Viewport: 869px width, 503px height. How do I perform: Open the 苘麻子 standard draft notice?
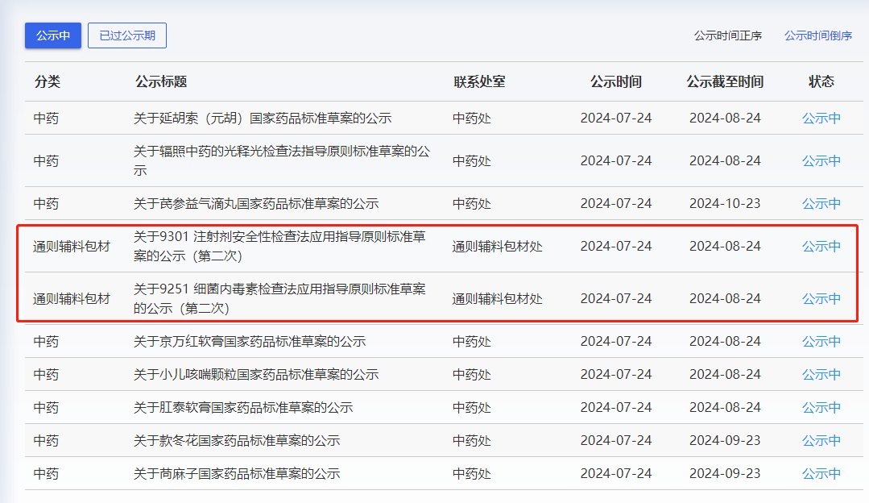(x=237, y=474)
